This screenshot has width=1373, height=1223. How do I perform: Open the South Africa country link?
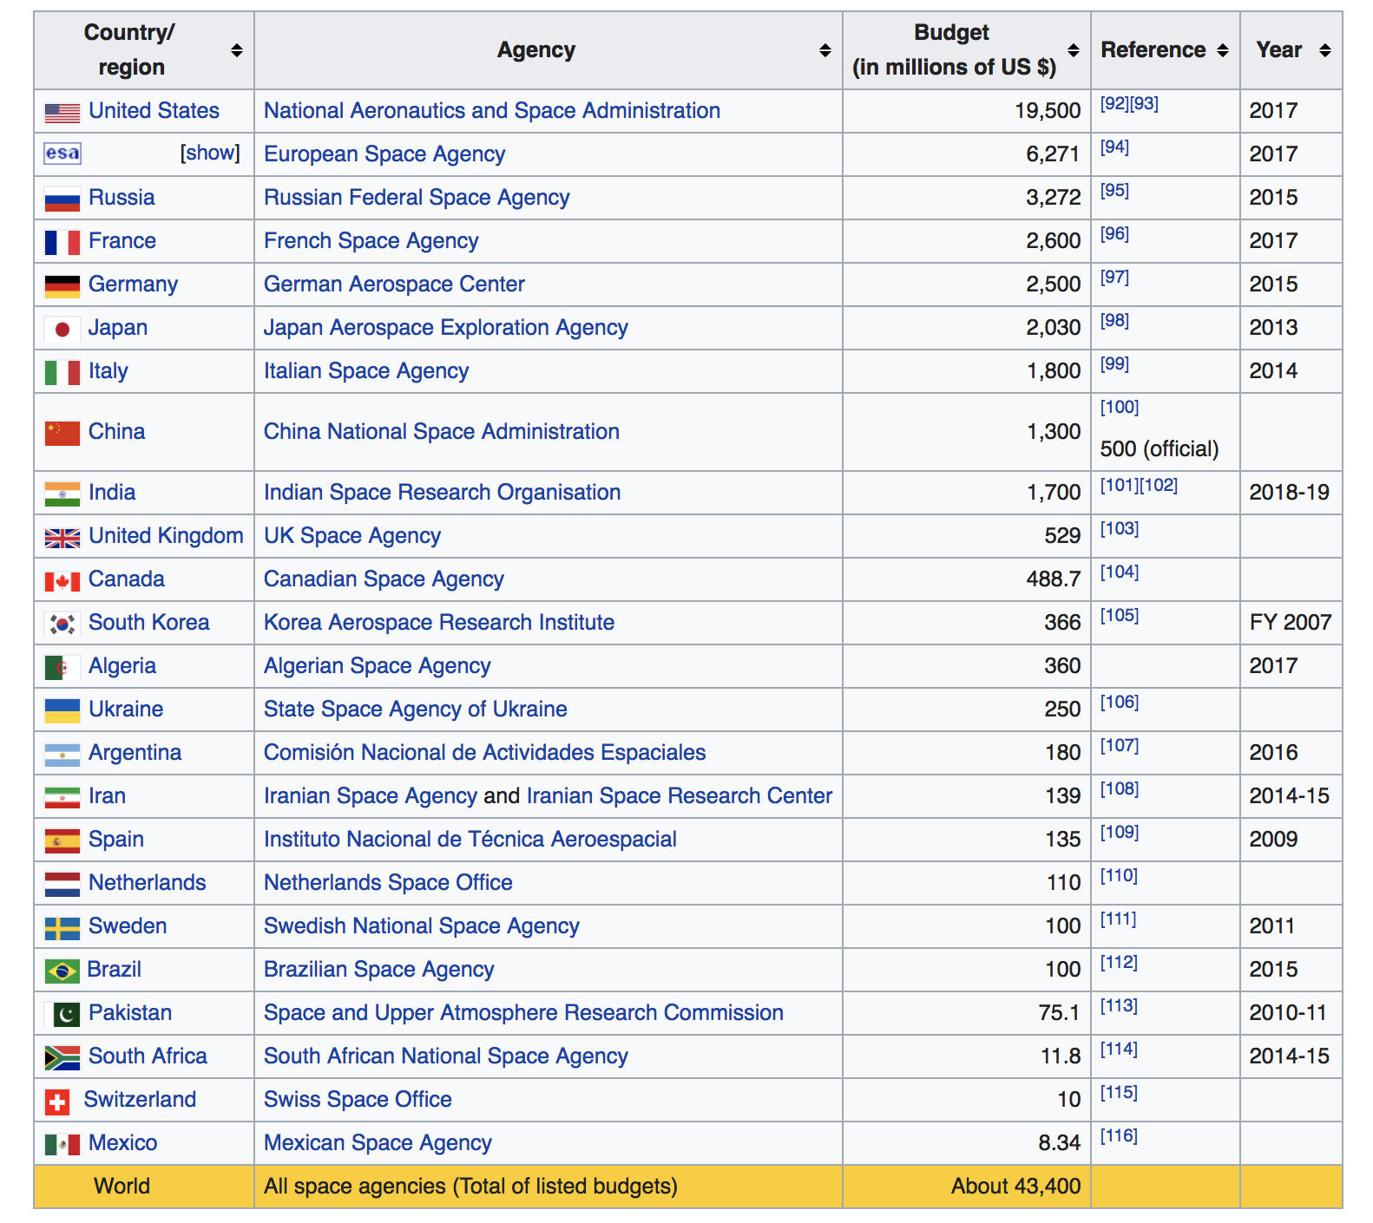148,1056
